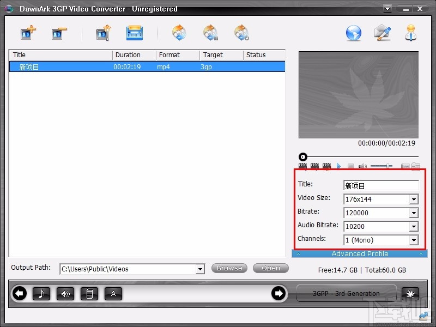The height and width of the screenshot is (327, 436).
Task: Open the output path folder
Action: tap(270, 268)
